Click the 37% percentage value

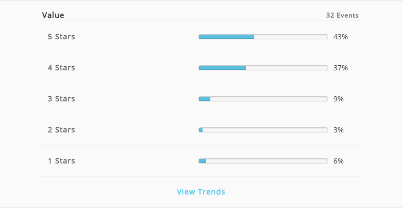[x=341, y=68]
